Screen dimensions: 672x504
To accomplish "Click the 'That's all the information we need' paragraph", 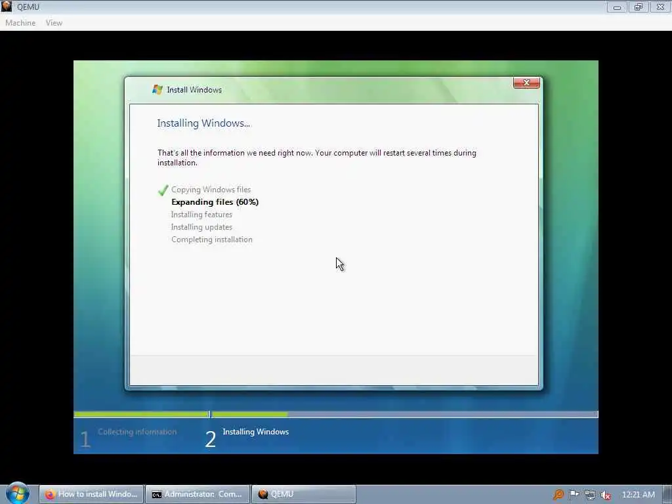I will (317, 157).
